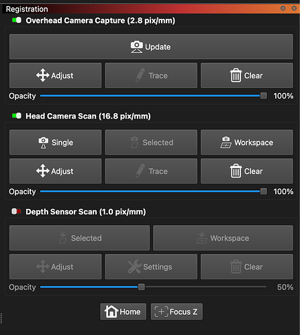300x335 pixels.
Task: Clear the head camera scan
Action: (247, 171)
